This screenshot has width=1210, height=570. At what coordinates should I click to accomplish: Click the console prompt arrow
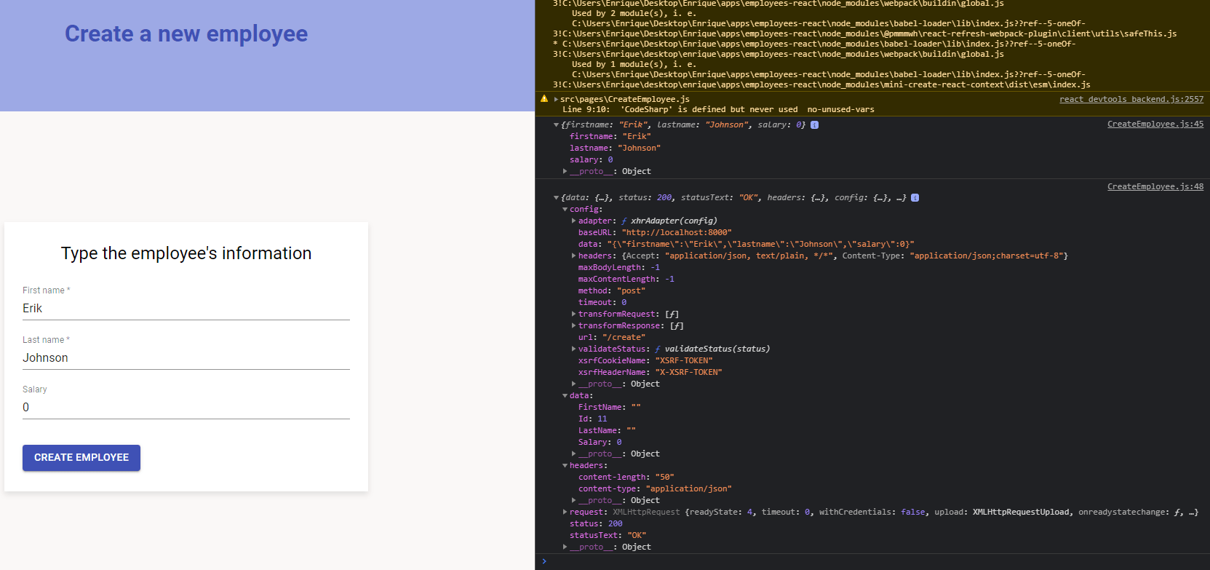(544, 561)
